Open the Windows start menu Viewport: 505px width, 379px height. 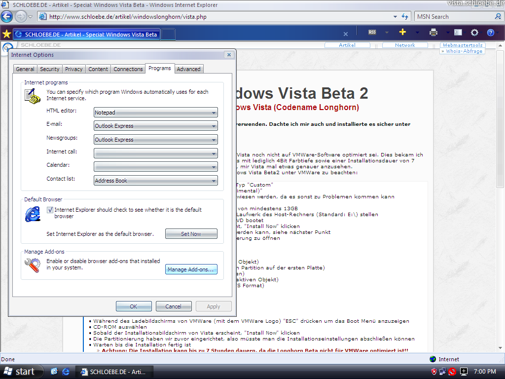(22, 371)
